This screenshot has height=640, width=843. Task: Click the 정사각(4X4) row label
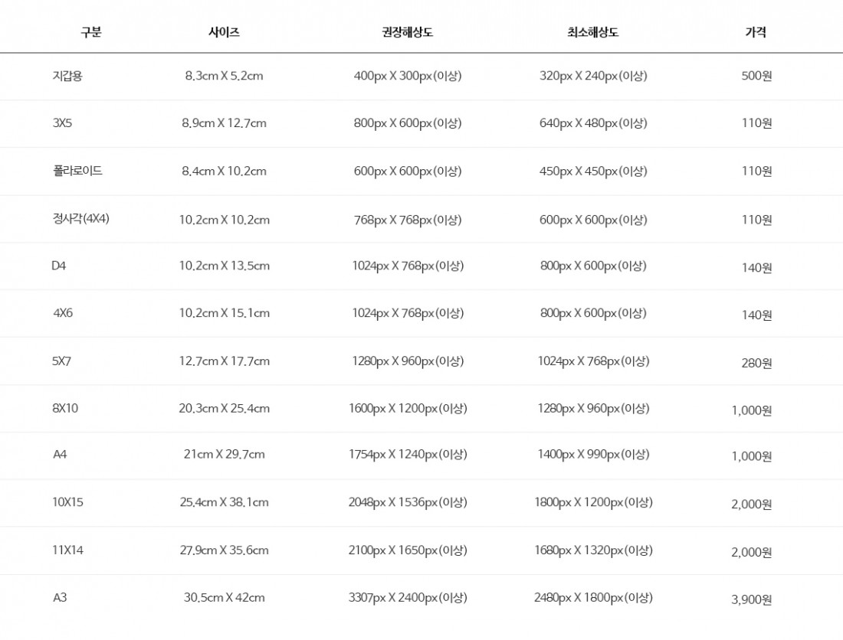click(81, 218)
